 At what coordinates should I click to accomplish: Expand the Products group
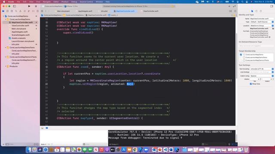pyautogui.click(x=6, y=66)
